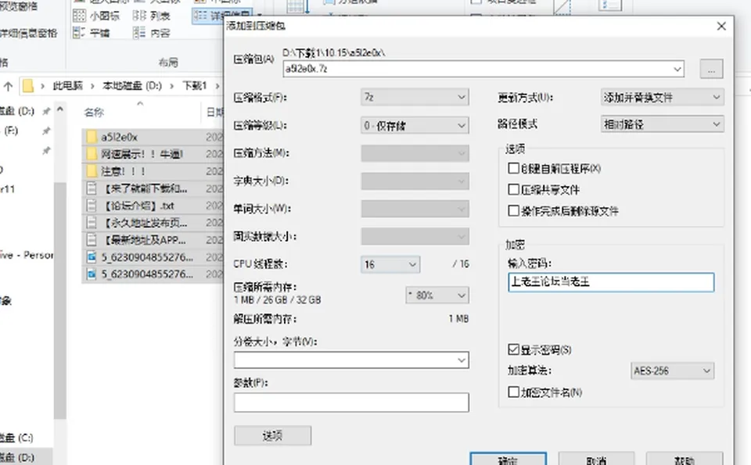
Task: Enable the 创建自解压程序 checkbox
Action: pos(513,168)
